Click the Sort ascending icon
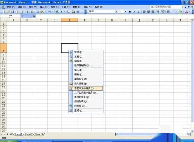The height and width of the screenshot is (142, 194). point(68,12)
